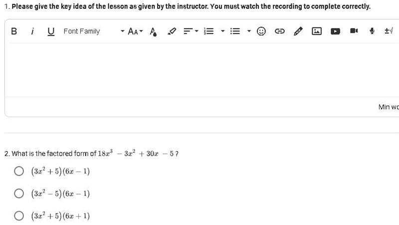Screen dimensions: 399x225
Task: Record audio with the microphone
Action: [372, 31]
